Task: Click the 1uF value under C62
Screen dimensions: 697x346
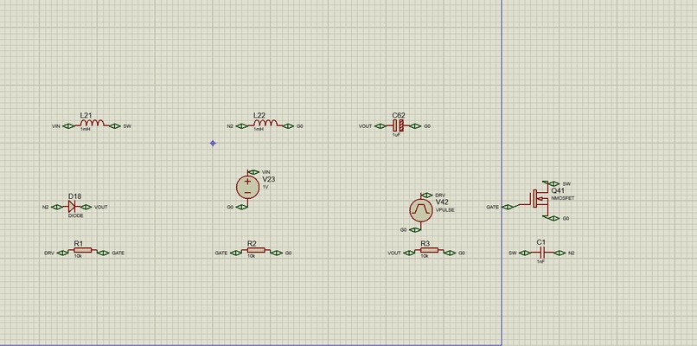Action: 396,134
